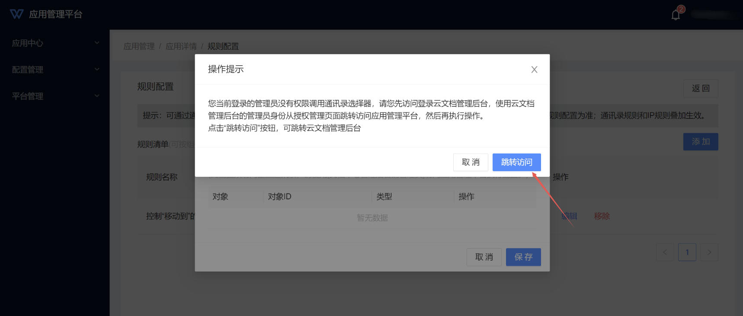Go to next page arrow

point(709,252)
